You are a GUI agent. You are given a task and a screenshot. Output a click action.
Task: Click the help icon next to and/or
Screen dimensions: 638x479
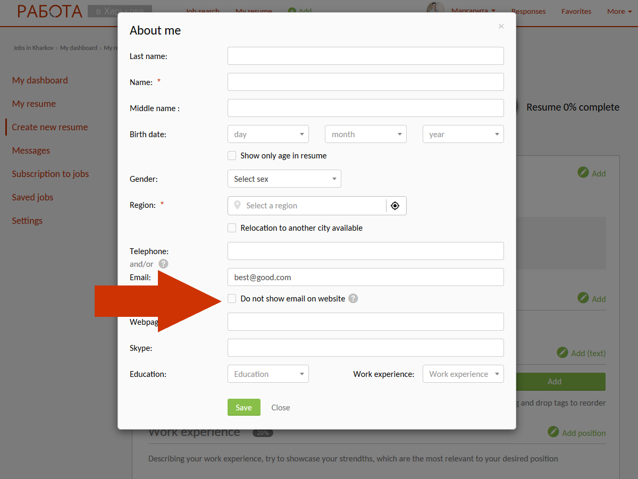click(x=163, y=264)
